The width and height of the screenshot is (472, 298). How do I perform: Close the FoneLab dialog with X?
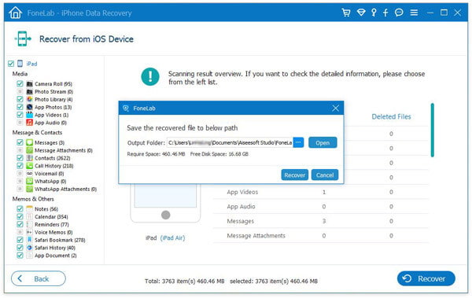(336, 108)
